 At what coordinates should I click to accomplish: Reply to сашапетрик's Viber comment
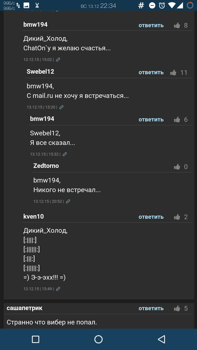151,308
